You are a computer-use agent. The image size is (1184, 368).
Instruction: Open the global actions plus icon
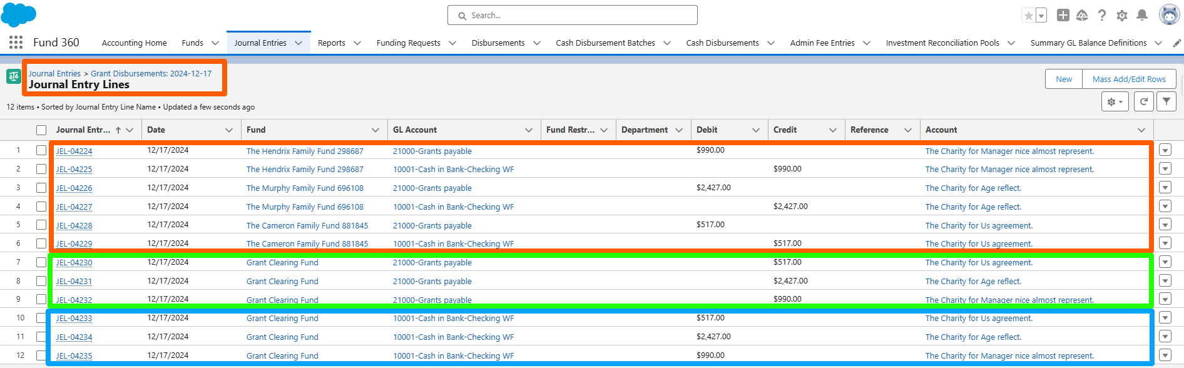tap(1063, 15)
